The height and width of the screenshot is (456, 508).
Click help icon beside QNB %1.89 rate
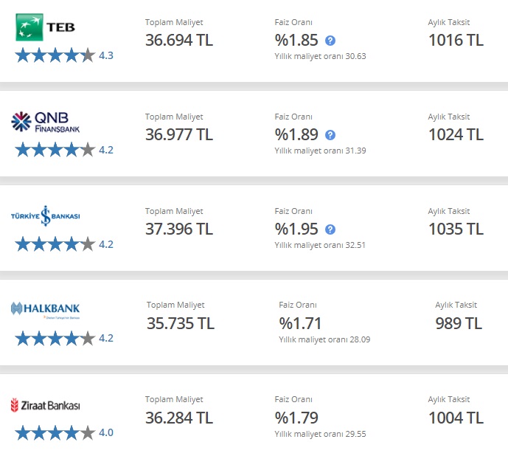[330, 135]
